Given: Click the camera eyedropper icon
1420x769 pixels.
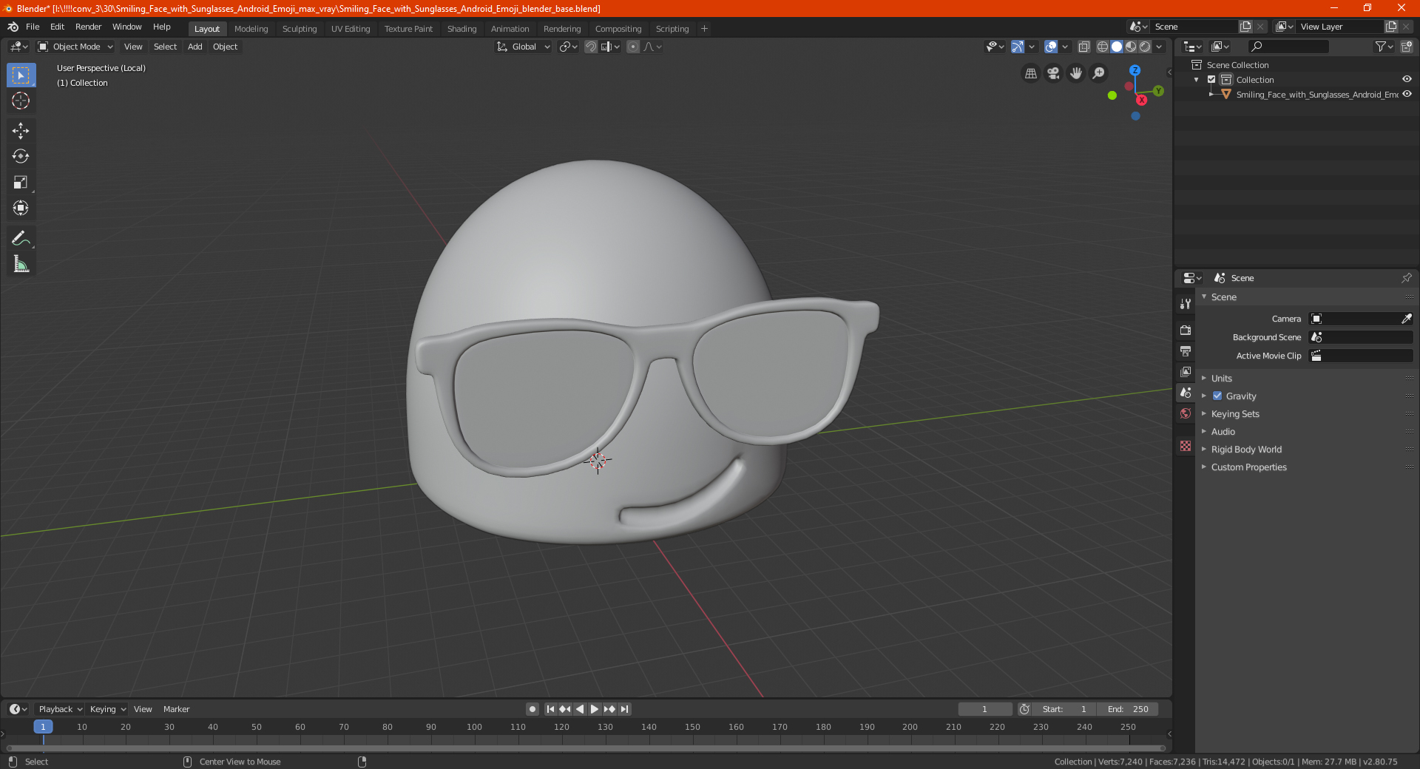Looking at the screenshot, I should click(x=1406, y=319).
